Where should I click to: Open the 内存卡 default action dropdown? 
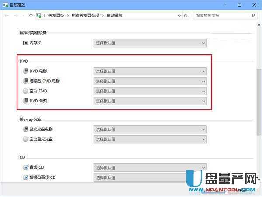[x=150, y=43]
